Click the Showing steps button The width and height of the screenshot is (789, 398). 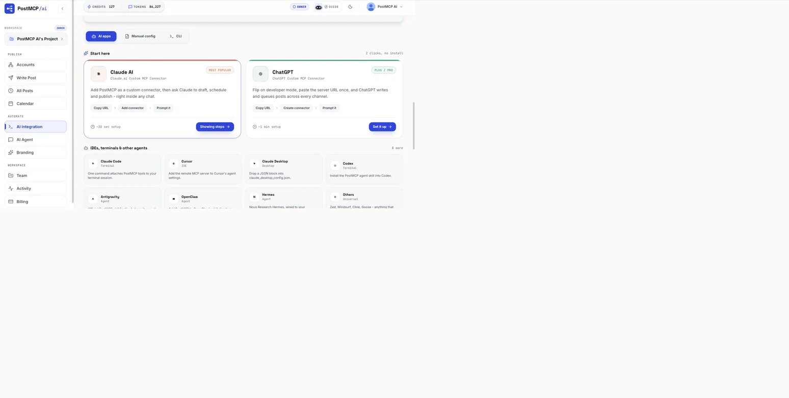click(215, 127)
